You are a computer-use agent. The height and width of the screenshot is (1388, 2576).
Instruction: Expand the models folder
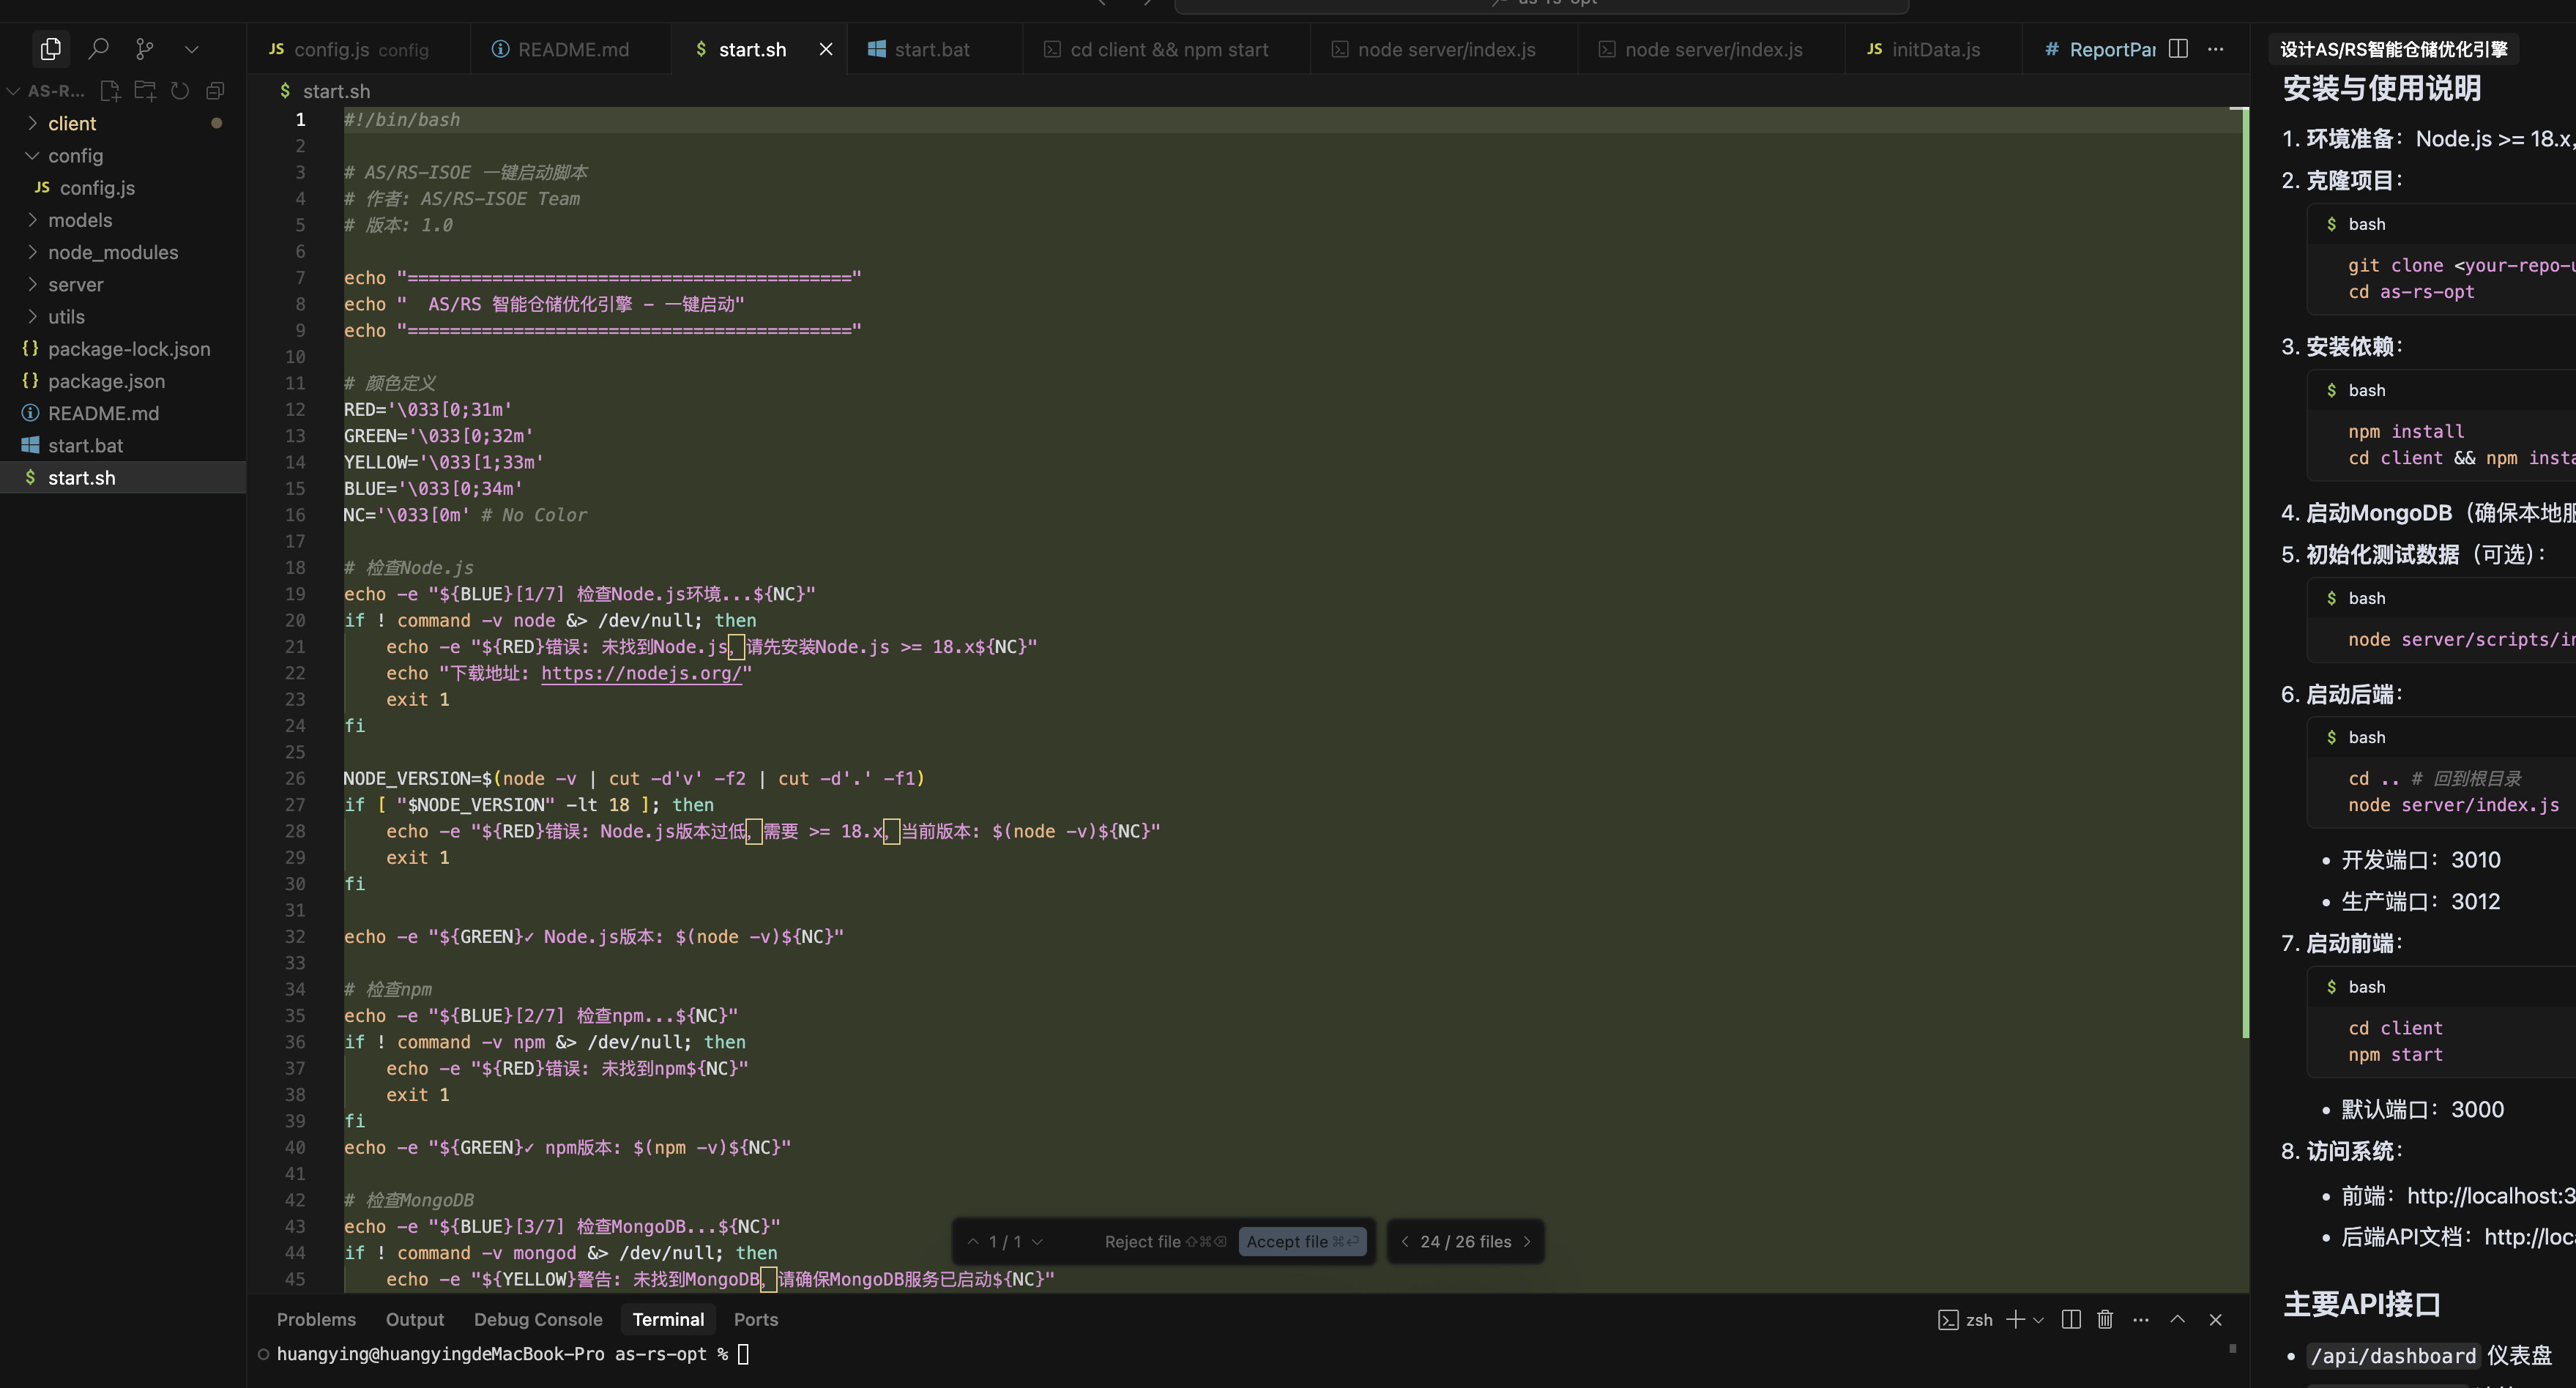[x=80, y=220]
